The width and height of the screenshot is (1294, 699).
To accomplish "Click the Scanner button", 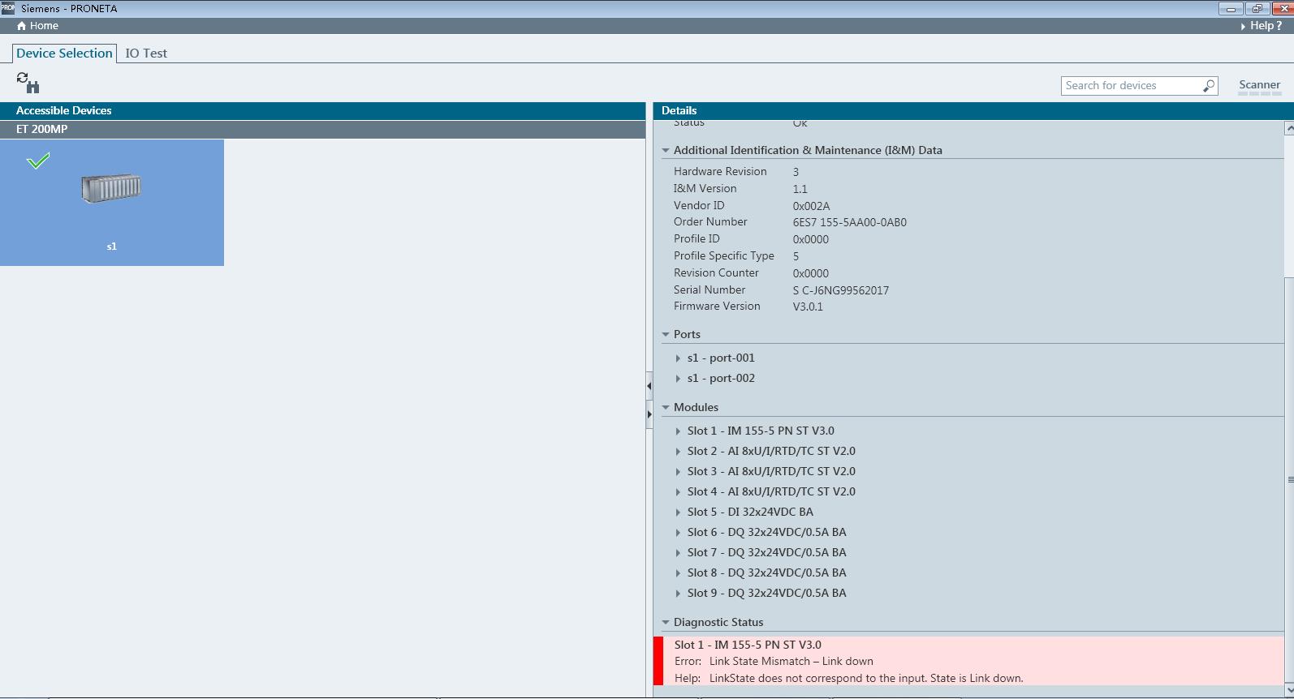I will pyautogui.click(x=1259, y=85).
